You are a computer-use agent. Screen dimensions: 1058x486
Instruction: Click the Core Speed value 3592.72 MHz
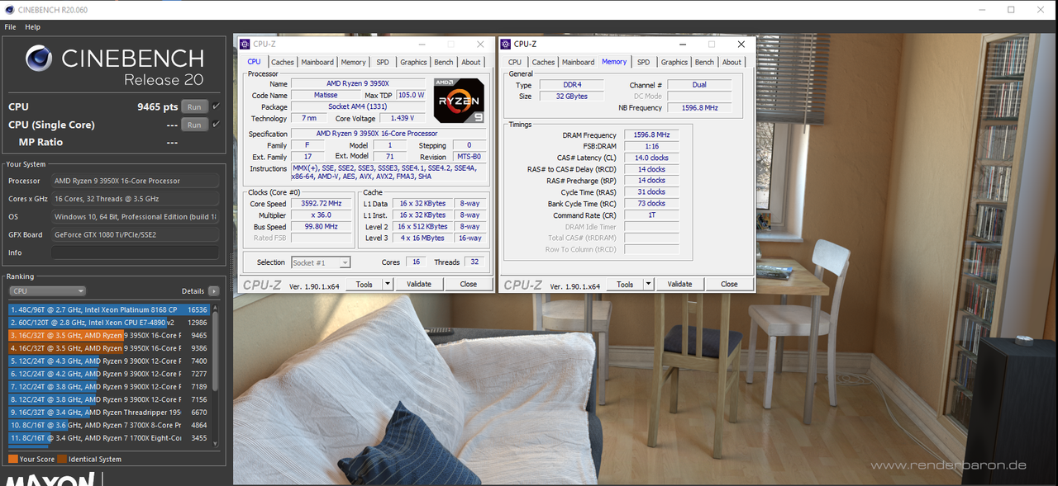coord(322,204)
